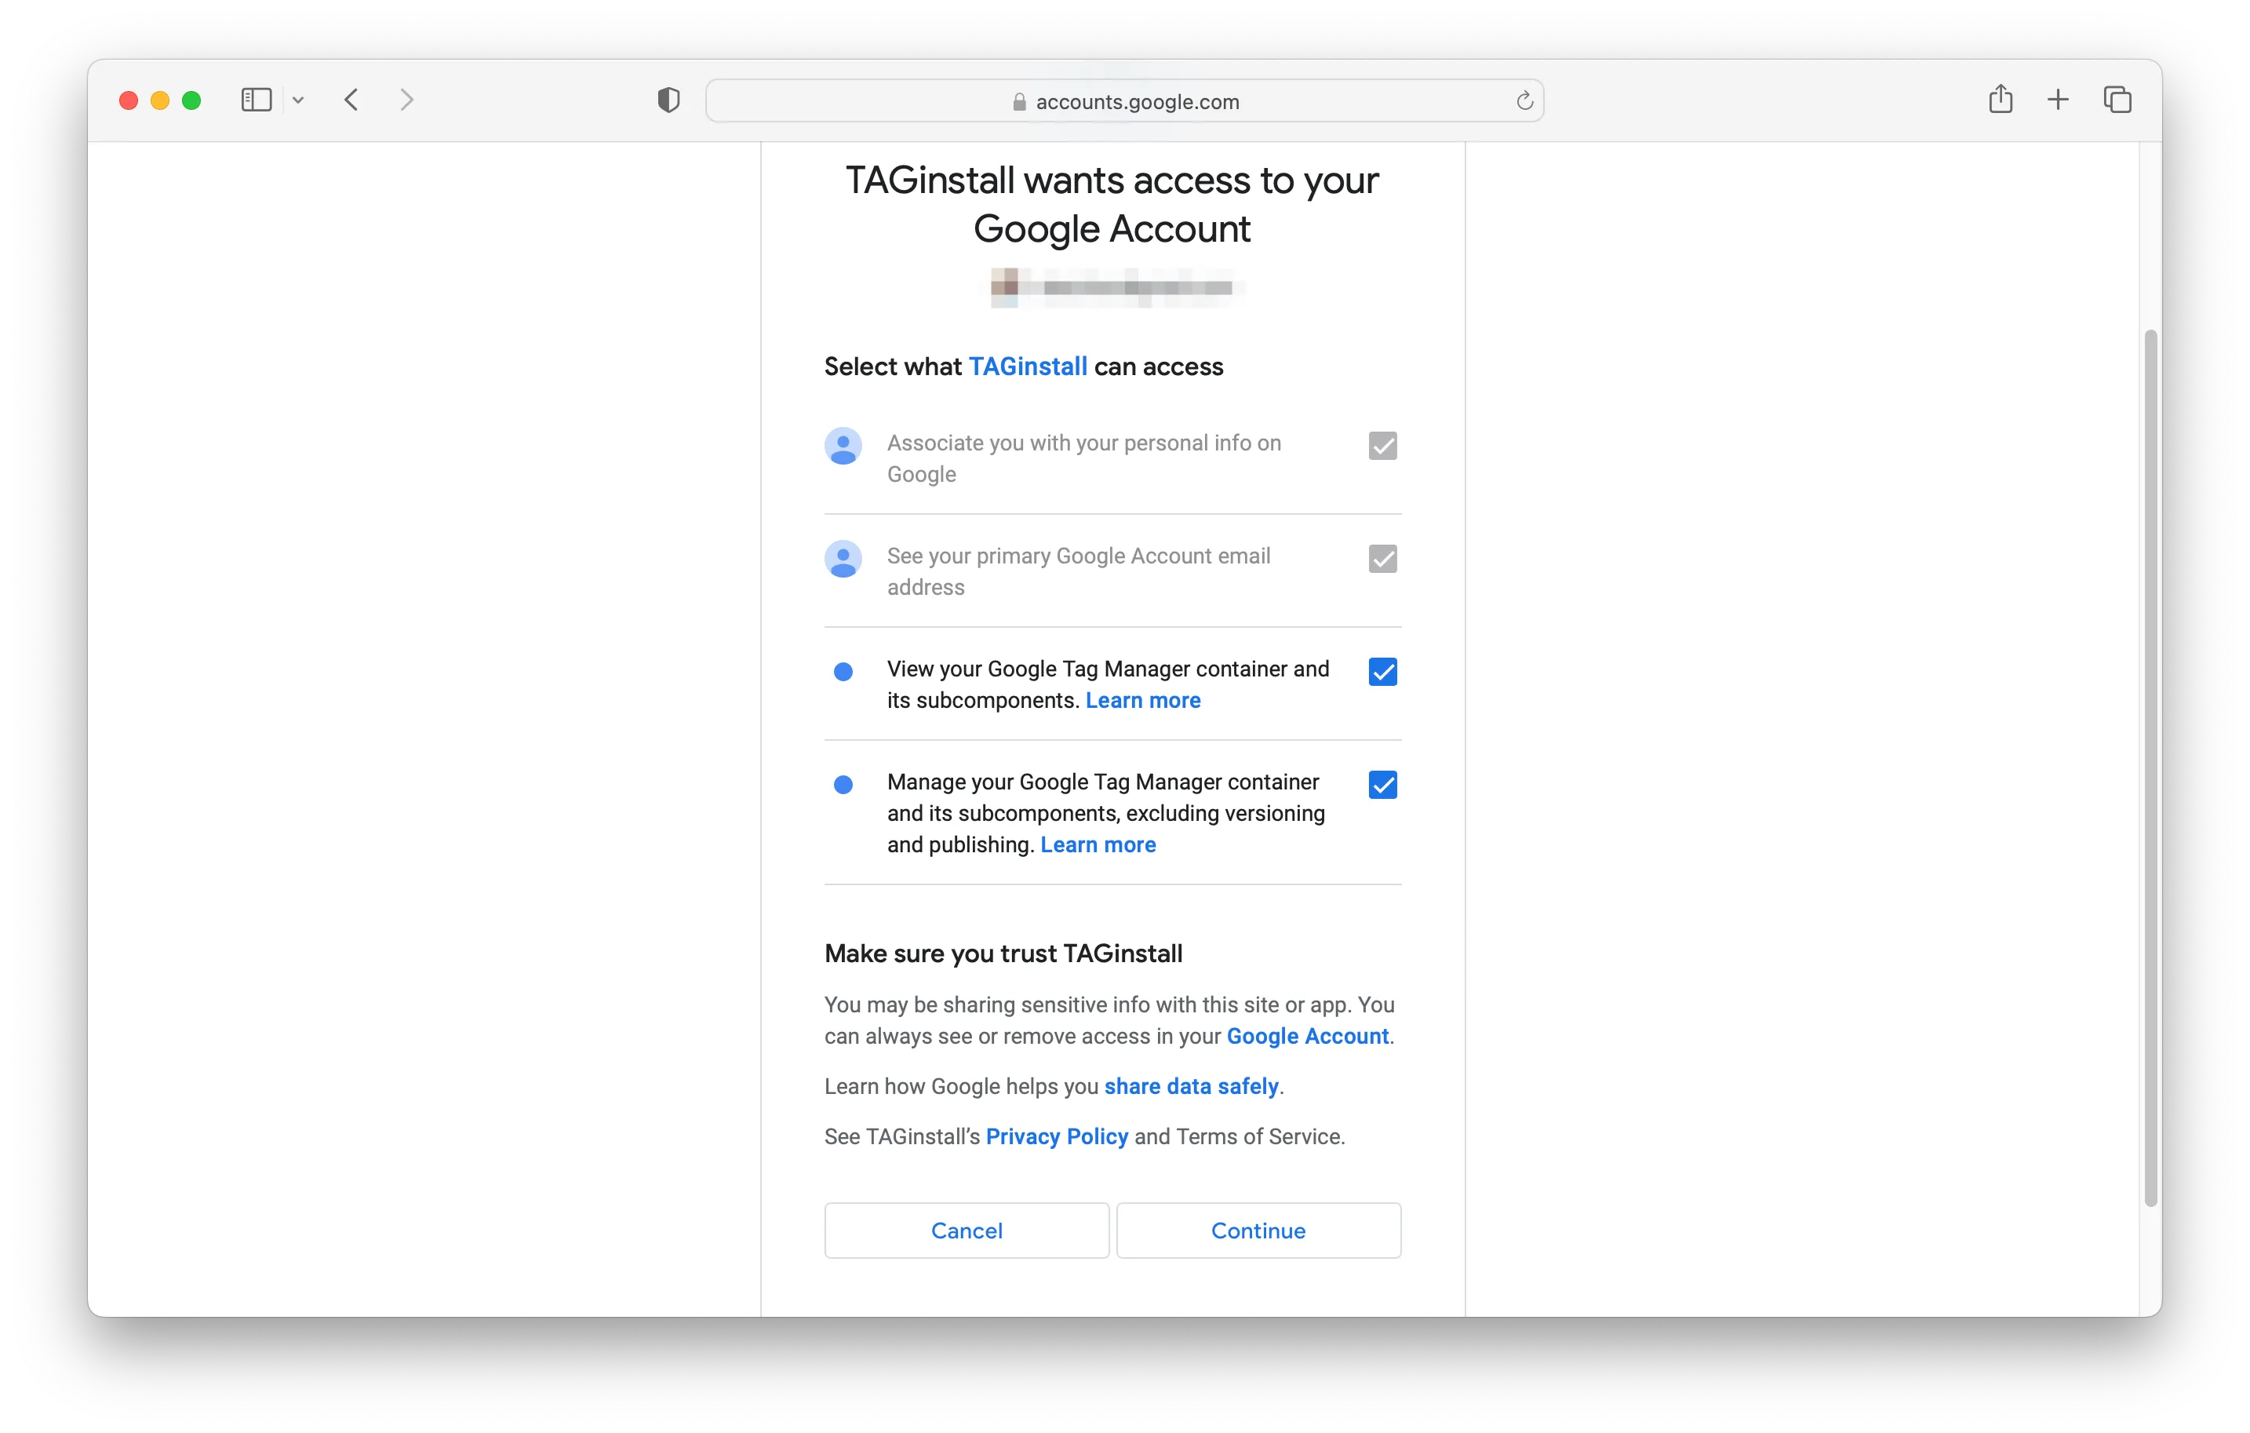Click the Associate personal info checkbox
Image resolution: width=2250 pixels, height=1433 pixels.
pos(1382,446)
